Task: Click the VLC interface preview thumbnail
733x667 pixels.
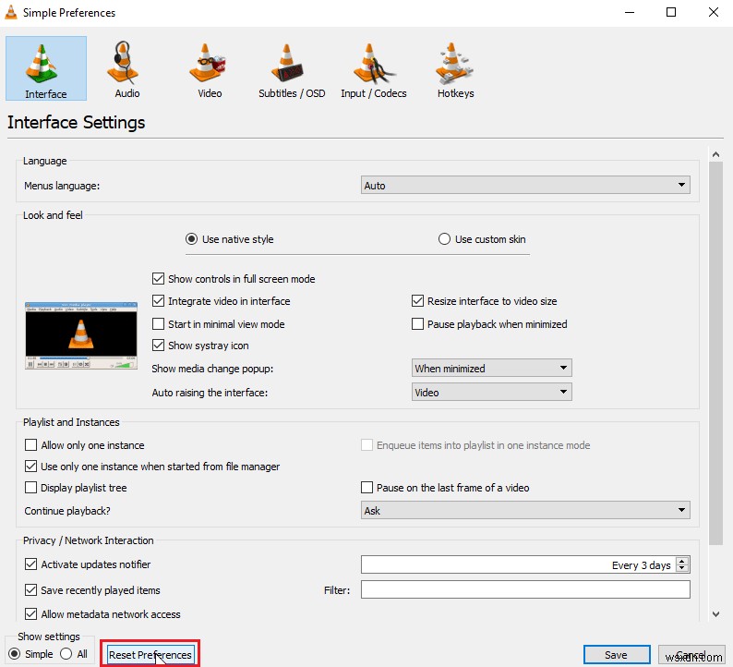Action: click(81, 336)
